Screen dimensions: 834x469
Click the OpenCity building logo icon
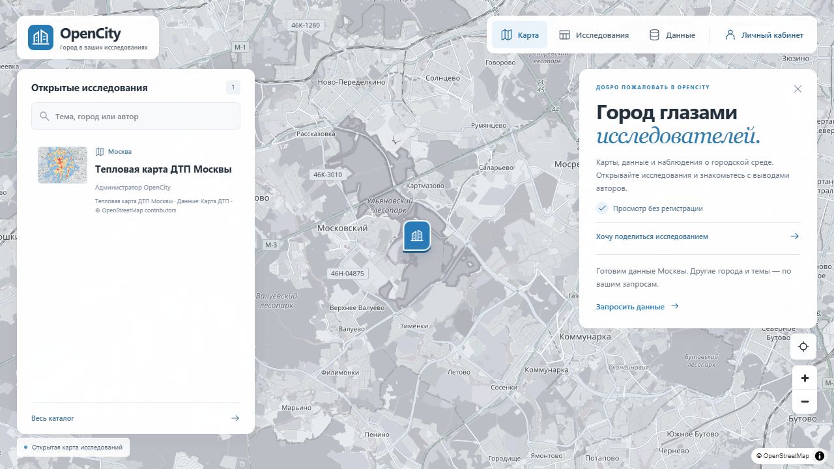click(x=40, y=37)
